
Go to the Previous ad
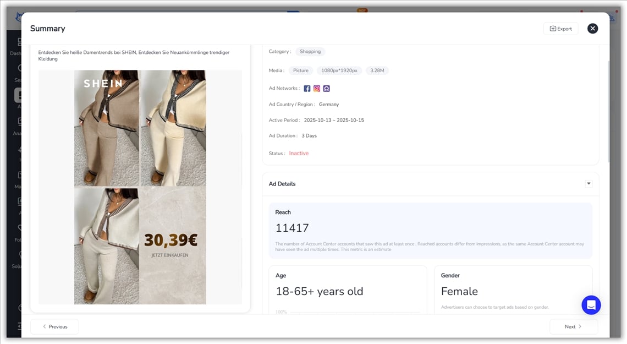(54, 326)
